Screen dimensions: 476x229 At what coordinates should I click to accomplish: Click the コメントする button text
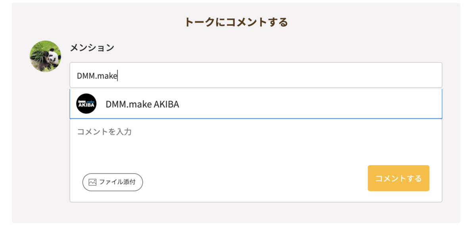tap(398, 178)
